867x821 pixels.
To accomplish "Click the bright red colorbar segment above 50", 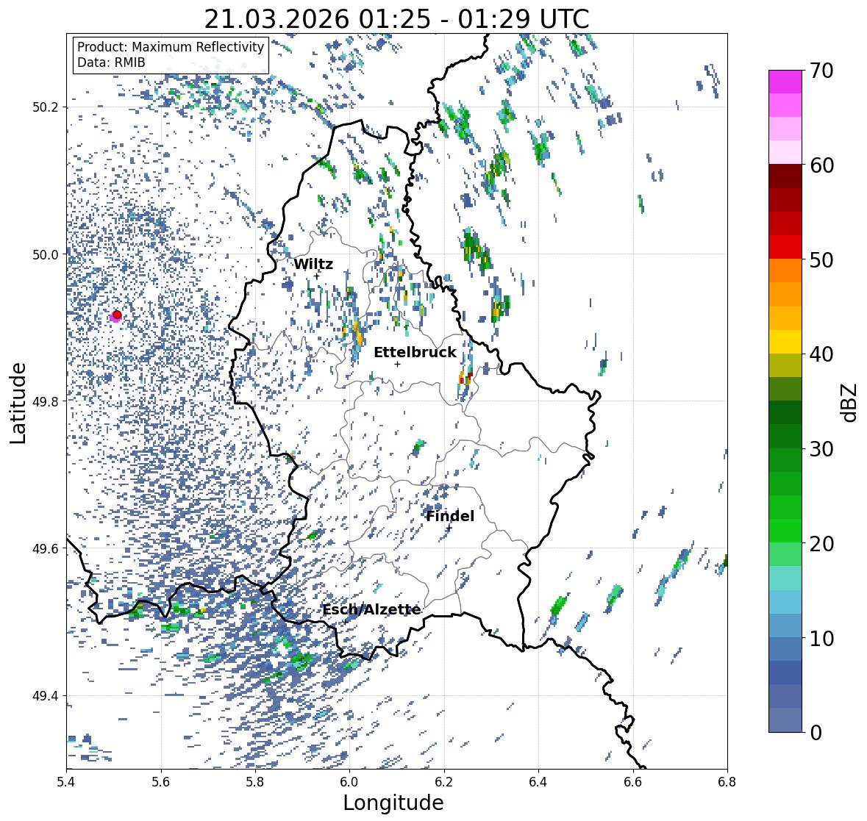I will (785, 247).
